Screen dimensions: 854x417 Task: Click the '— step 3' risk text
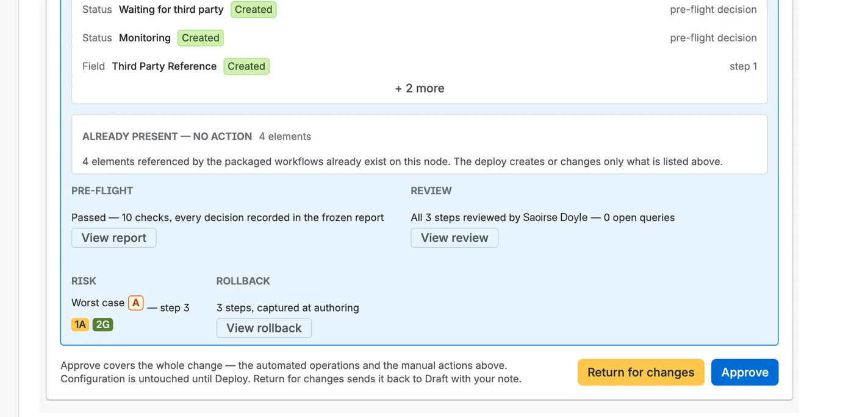[x=168, y=307]
